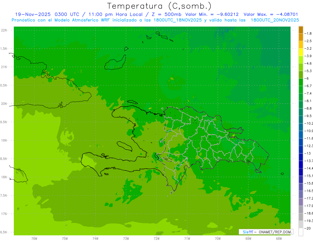The height and width of the screenshot is (242, 313).
Task: Click the -13.7 colorbar value
Action: click(x=309, y=161)
